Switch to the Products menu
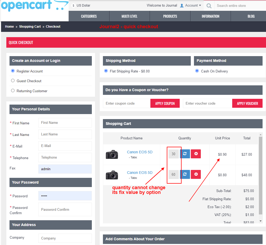This screenshot has height=245, width=266. point(170,16)
